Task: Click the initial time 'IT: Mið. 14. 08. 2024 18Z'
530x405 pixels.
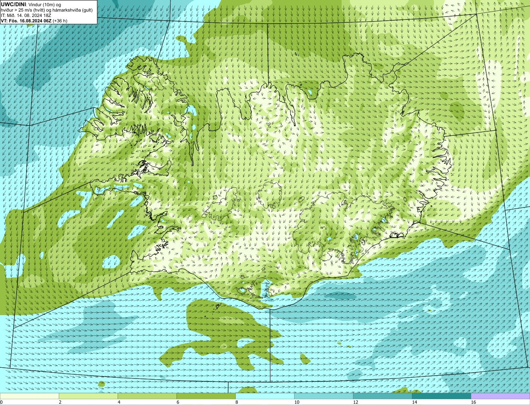Action: click(26, 15)
